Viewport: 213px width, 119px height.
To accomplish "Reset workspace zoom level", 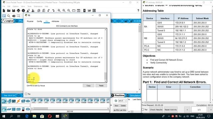I will (64, 11).
